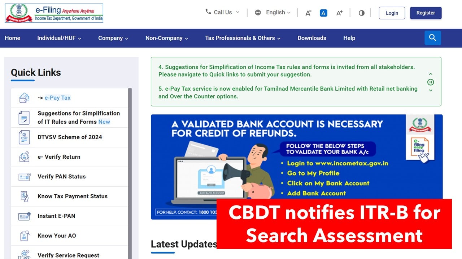Click the e-Filing Income Tax Department logo

54,13
